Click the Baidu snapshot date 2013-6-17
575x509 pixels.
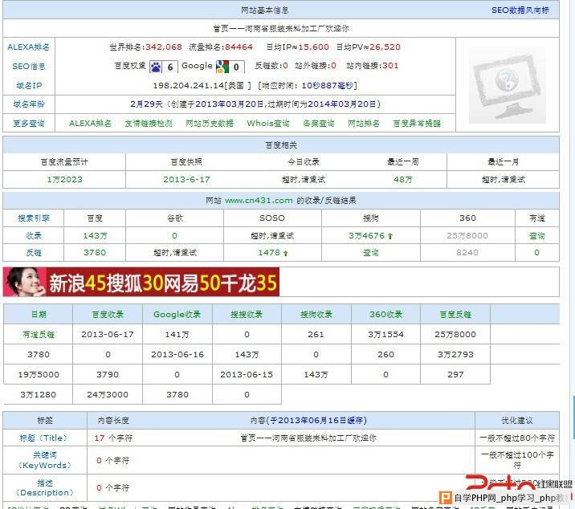(x=186, y=180)
